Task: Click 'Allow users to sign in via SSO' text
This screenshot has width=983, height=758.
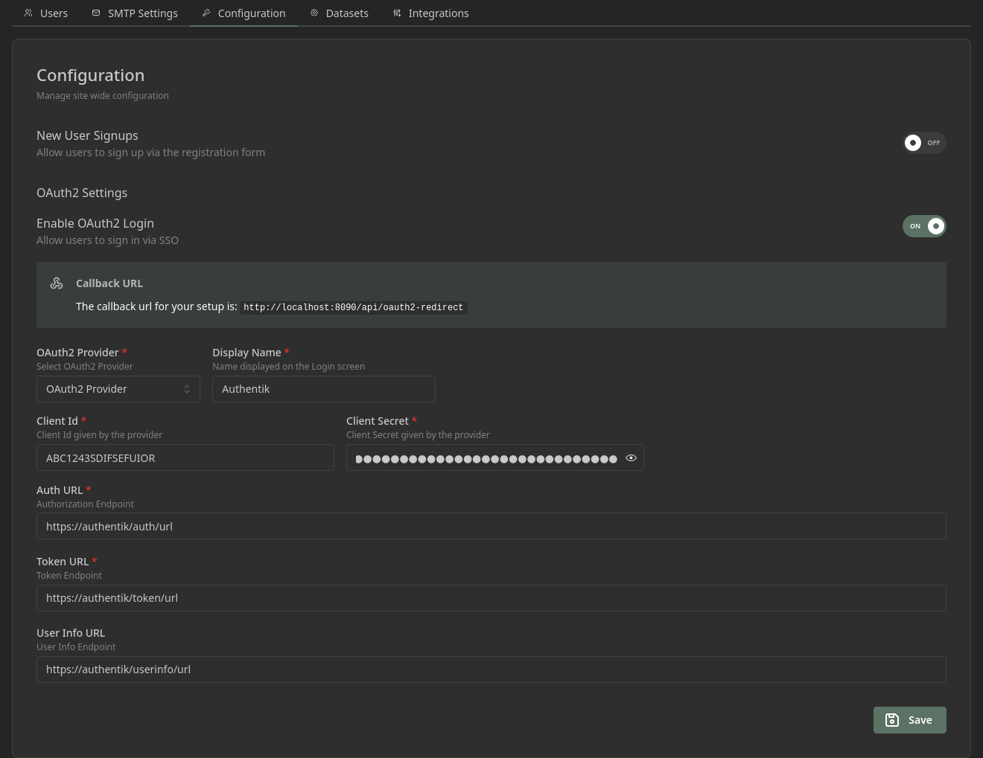Action: (107, 240)
